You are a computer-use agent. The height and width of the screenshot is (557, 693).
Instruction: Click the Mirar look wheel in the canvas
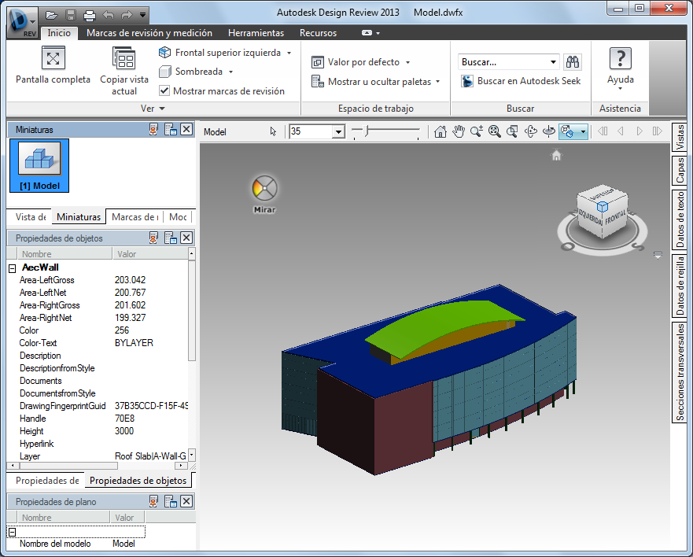pos(264,189)
